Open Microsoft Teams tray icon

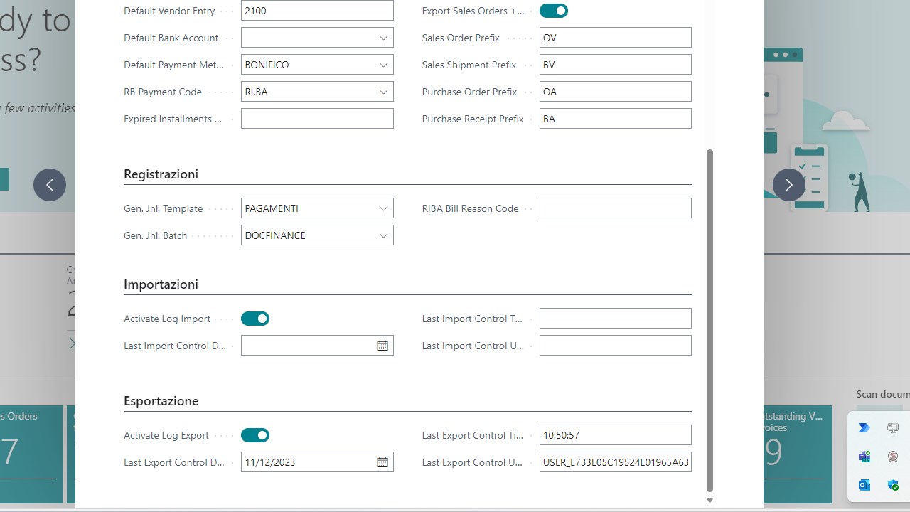864,457
